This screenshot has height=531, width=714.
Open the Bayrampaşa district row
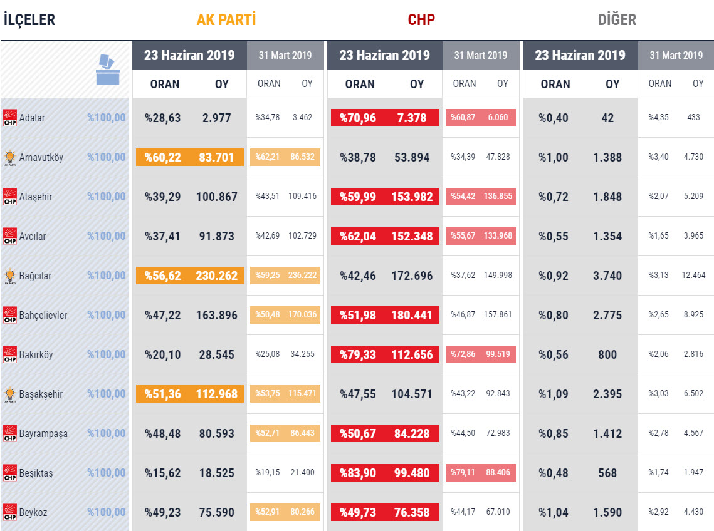click(x=357, y=433)
